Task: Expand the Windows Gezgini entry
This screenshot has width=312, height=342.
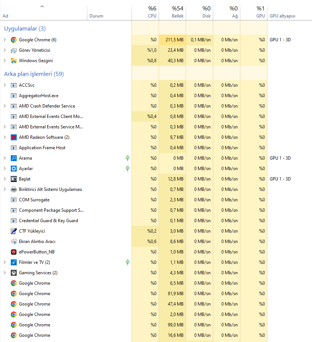Action: click(4, 61)
